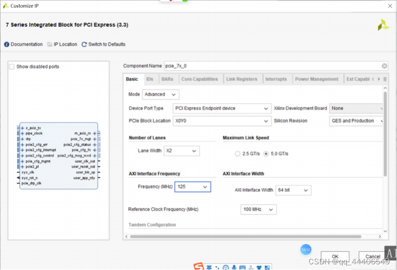Image resolution: width=397 pixels, height=270 pixels.
Task: Expand the pcie2_cfg_status interface plus icon
Action: [x=95, y=145]
